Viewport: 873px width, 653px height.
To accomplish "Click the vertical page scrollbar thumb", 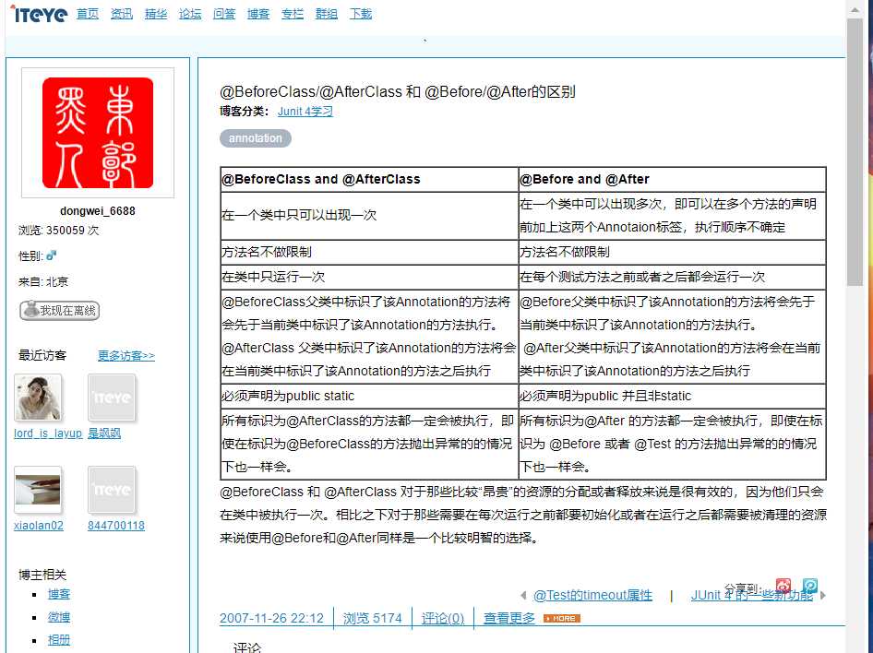I will point(855,151).
